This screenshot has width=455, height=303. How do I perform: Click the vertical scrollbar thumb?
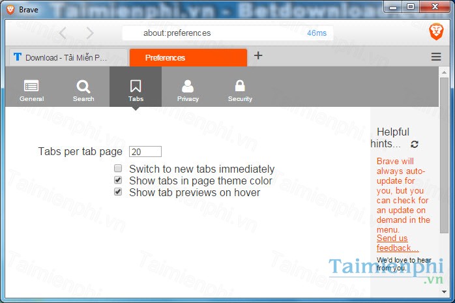(x=444, y=156)
